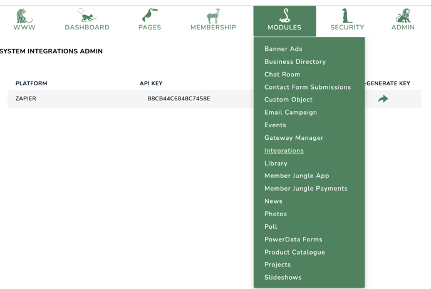Select Poll in the Modules menu
The width and height of the screenshot is (431, 289).
271,226
